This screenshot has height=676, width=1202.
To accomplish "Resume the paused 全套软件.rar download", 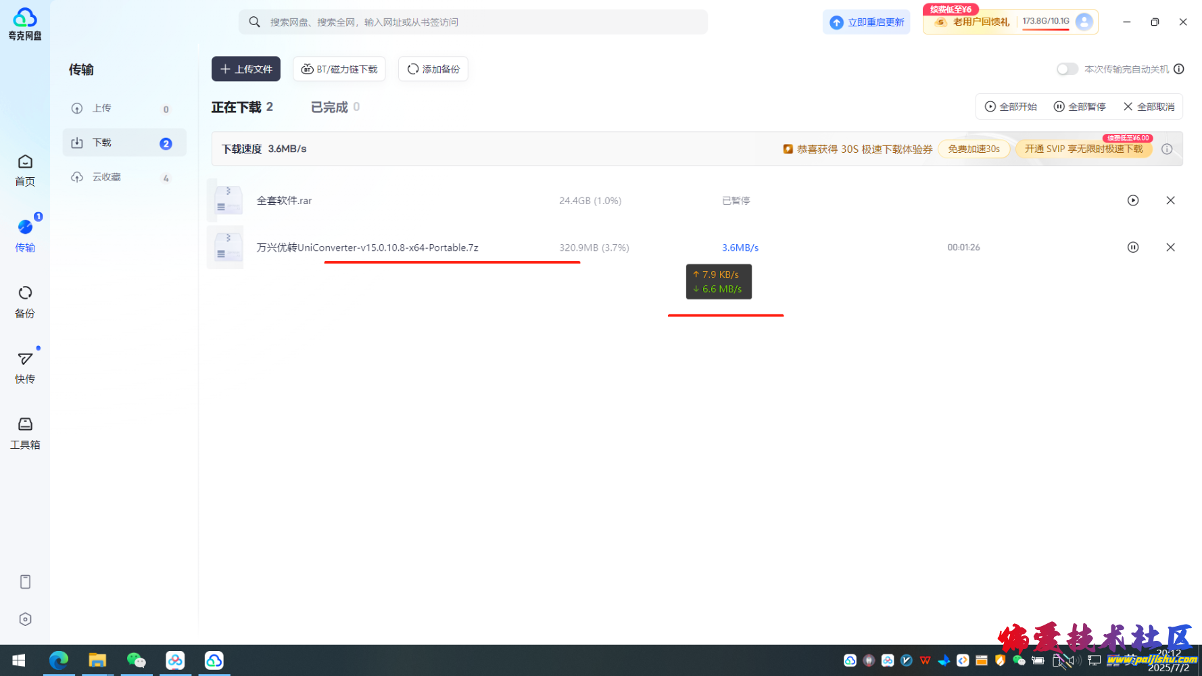I will [1133, 200].
